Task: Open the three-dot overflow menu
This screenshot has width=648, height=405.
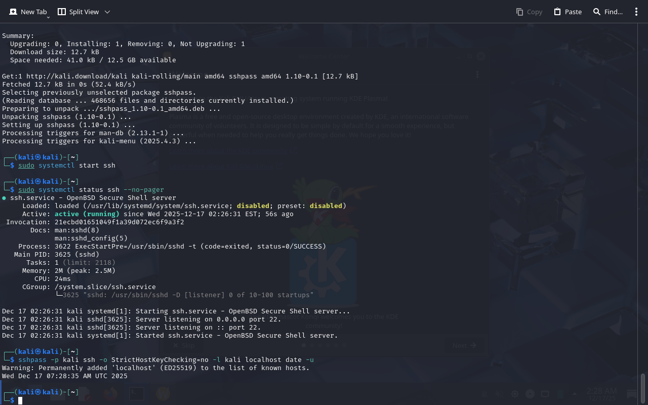Action: click(636, 12)
